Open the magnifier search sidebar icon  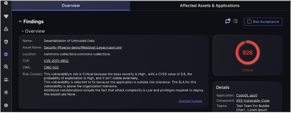point(6,67)
